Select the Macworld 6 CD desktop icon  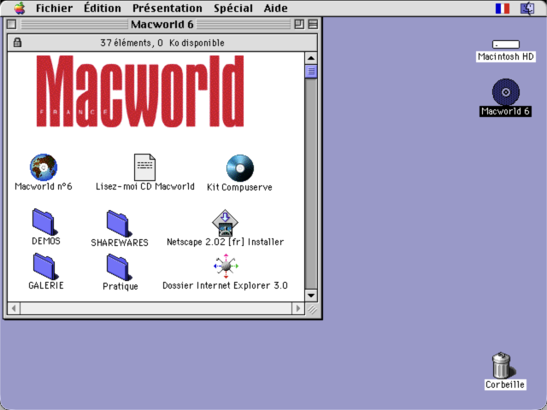tap(506, 92)
